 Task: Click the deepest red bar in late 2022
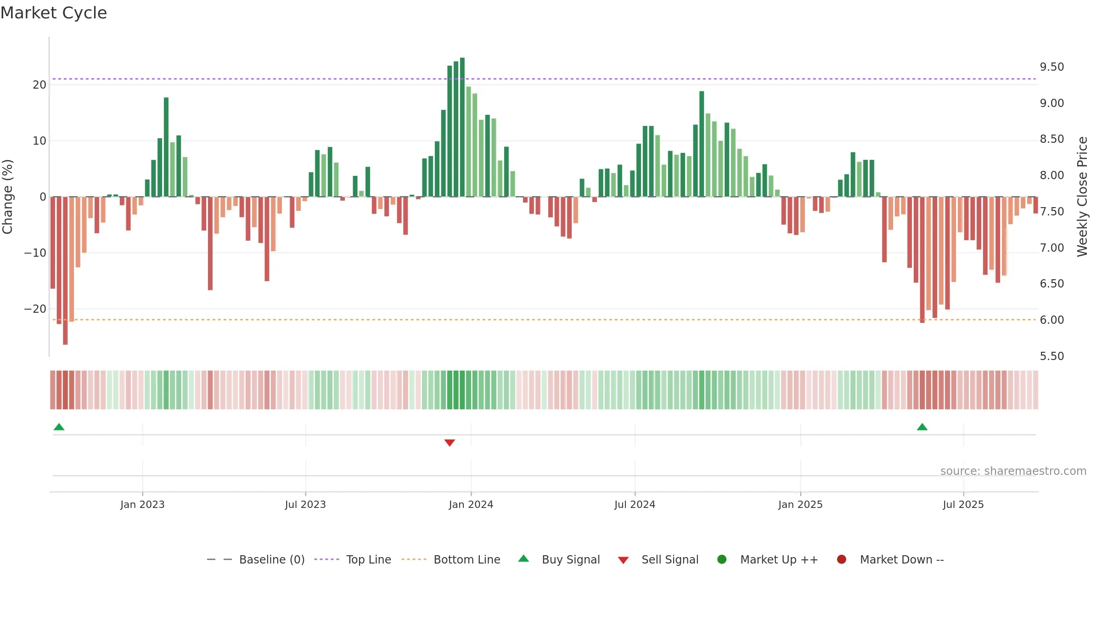click(65, 271)
